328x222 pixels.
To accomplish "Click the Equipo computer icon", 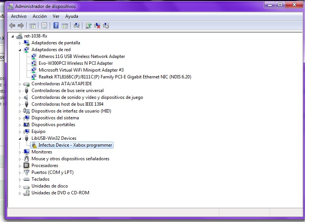I will pyautogui.click(x=26, y=131).
